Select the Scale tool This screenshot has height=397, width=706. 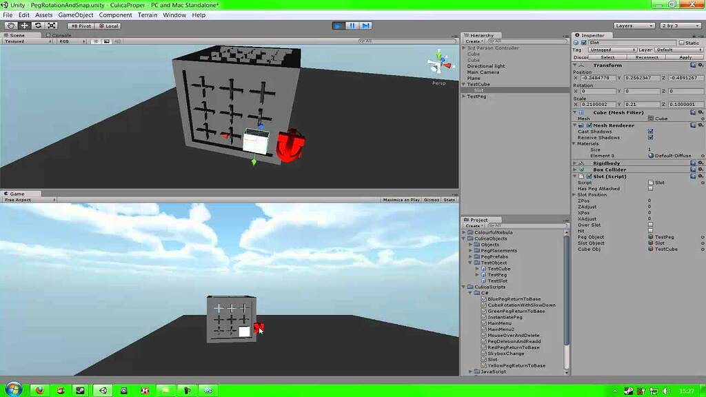(x=50, y=25)
